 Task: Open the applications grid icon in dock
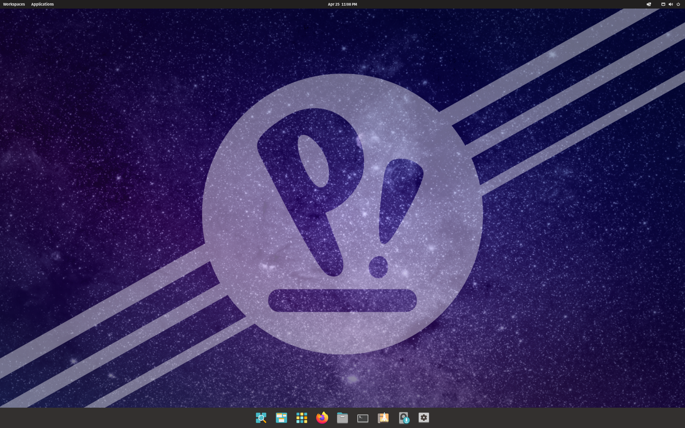(x=302, y=418)
